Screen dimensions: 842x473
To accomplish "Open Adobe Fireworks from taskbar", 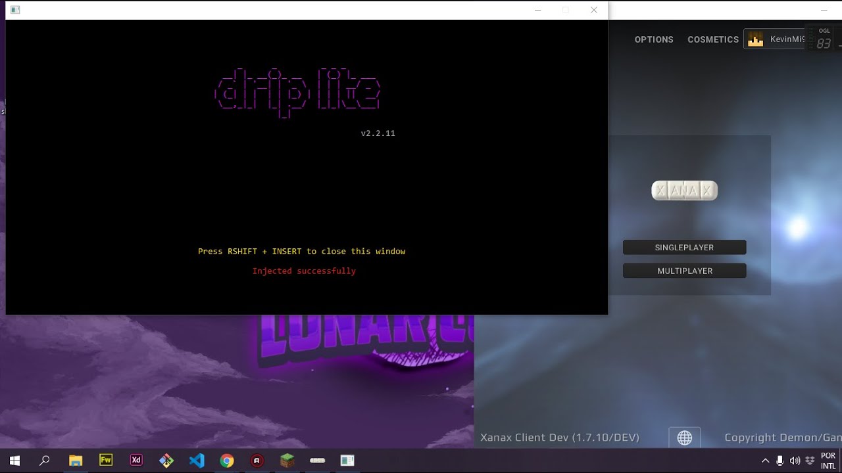I will coord(106,461).
